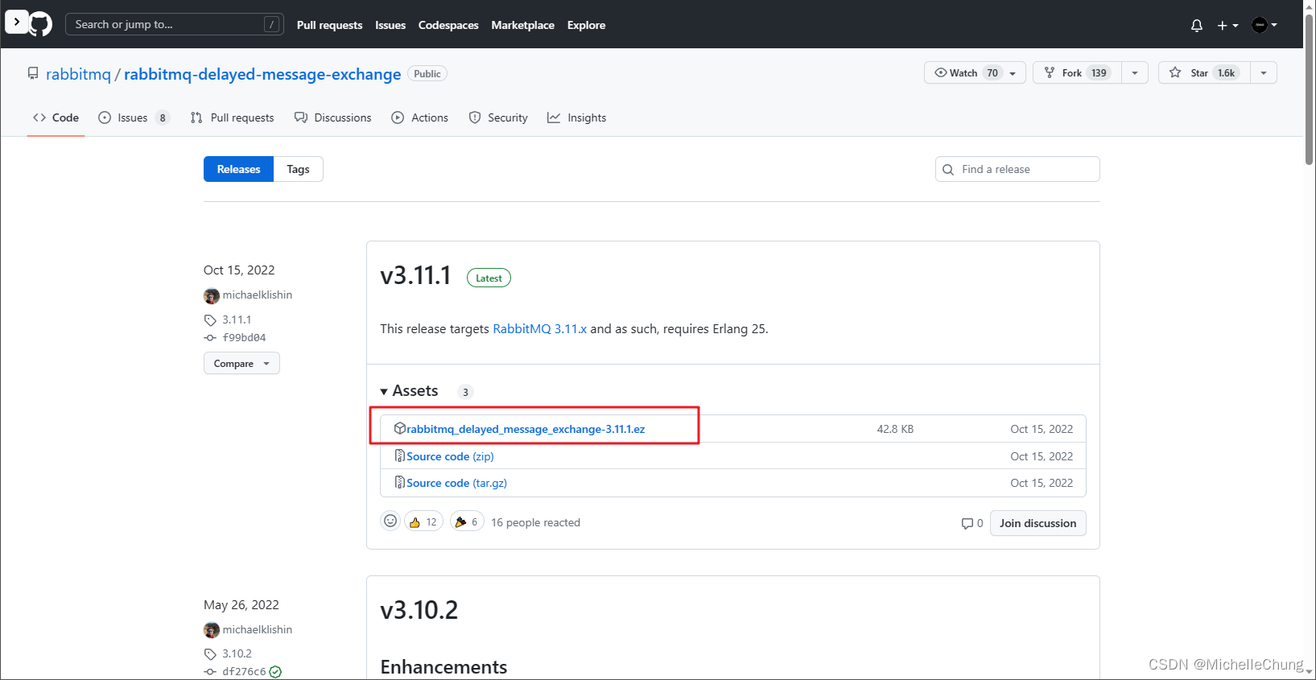Screen dimensions: 1316x680
Task: Select the Tags toggle button
Action: coord(298,169)
